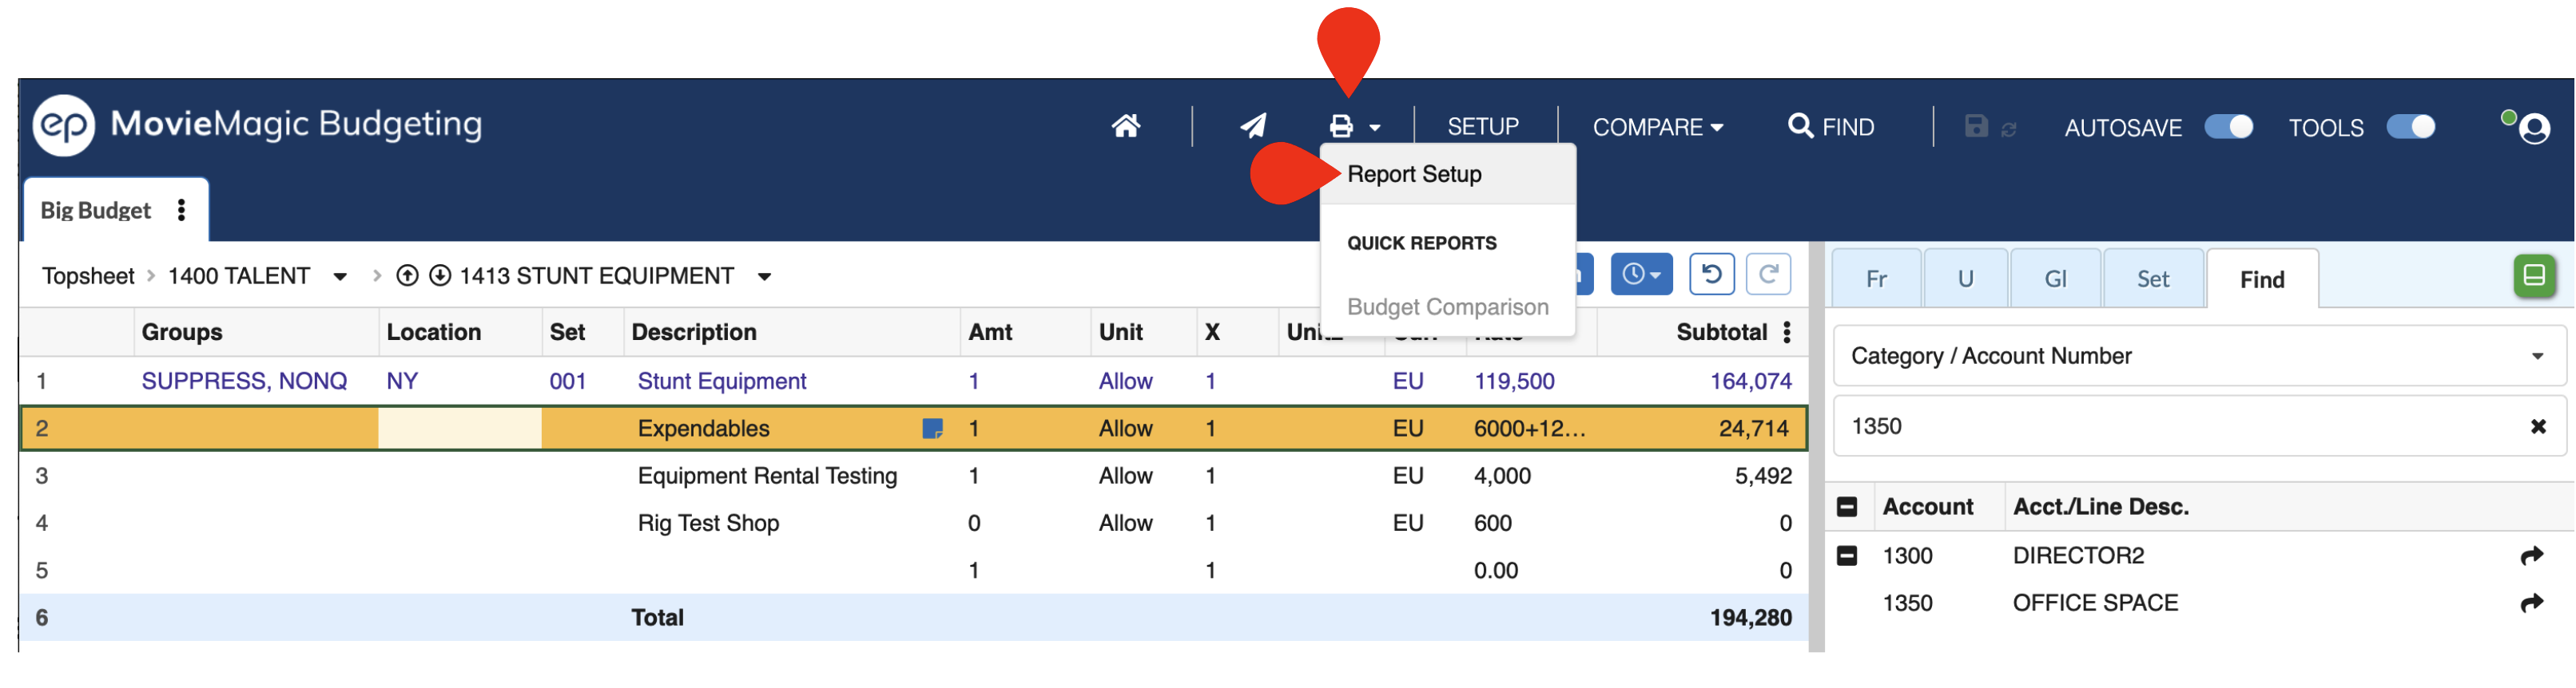Click the FIND magnifier button
This screenshot has width=2576, height=688.
click(1831, 127)
